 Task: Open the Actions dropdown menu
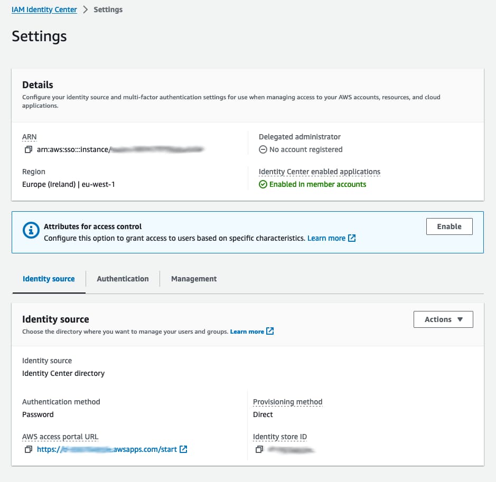(x=443, y=319)
